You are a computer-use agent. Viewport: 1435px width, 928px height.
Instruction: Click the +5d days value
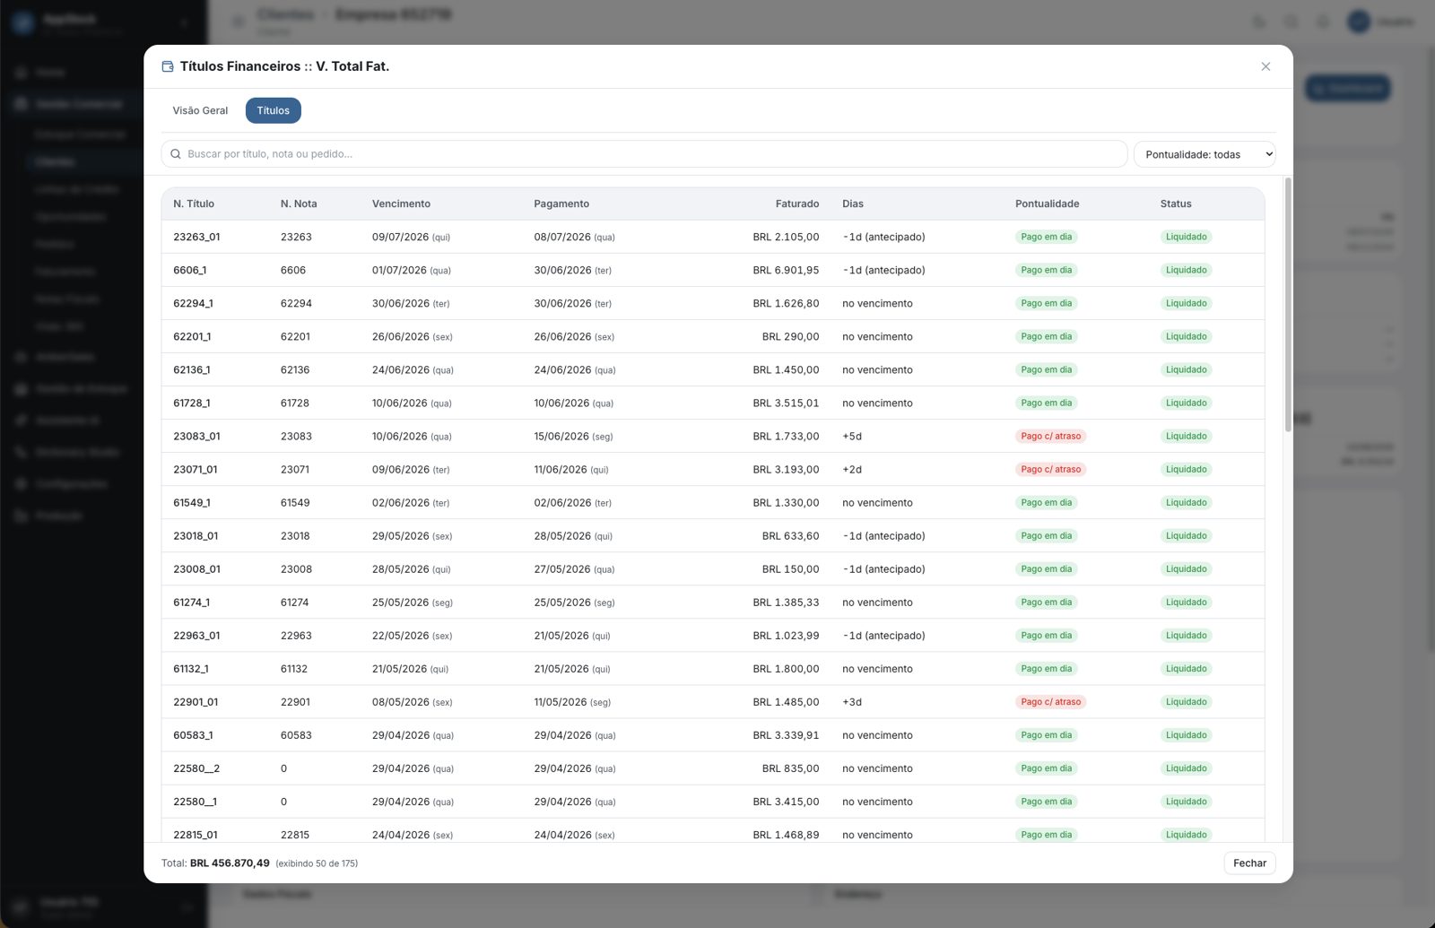pyautogui.click(x=852, y=436)
